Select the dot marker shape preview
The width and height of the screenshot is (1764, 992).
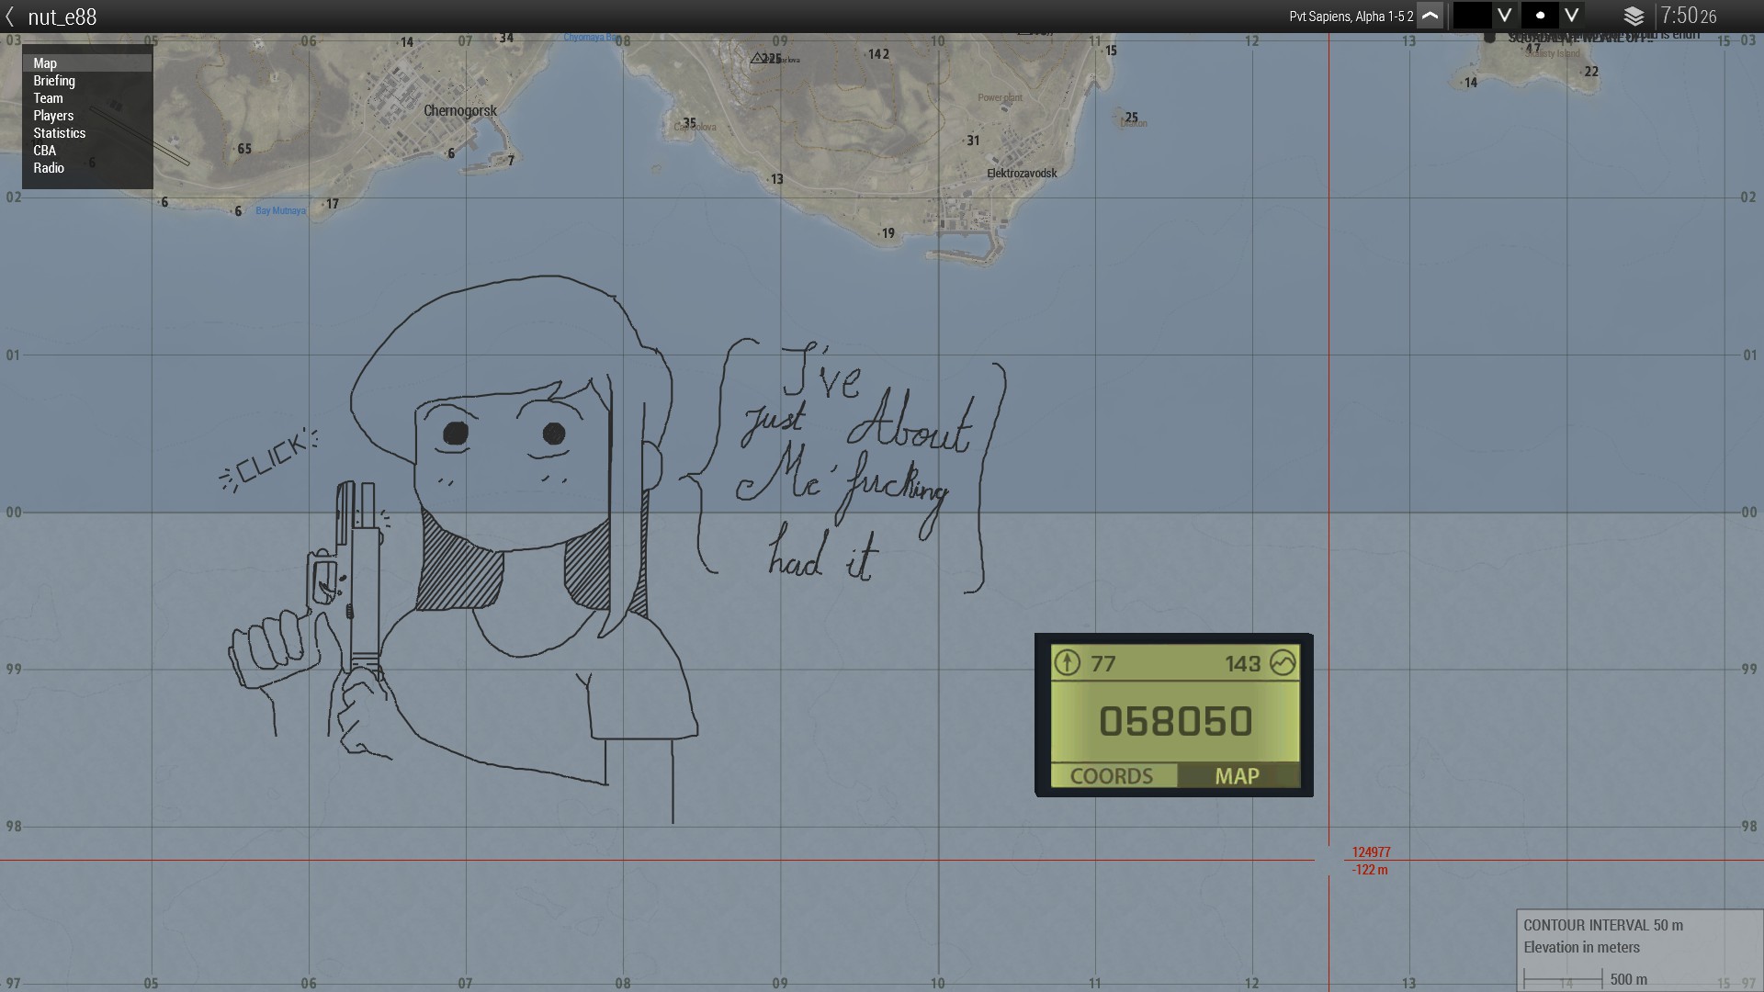(1540, 16)
